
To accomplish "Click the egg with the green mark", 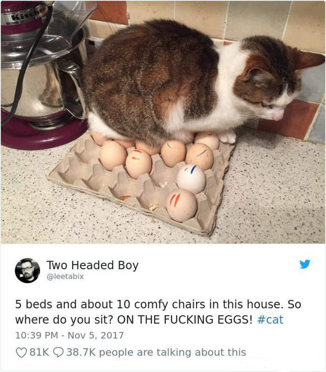I will pyautogui.click(x=174, y=153).
